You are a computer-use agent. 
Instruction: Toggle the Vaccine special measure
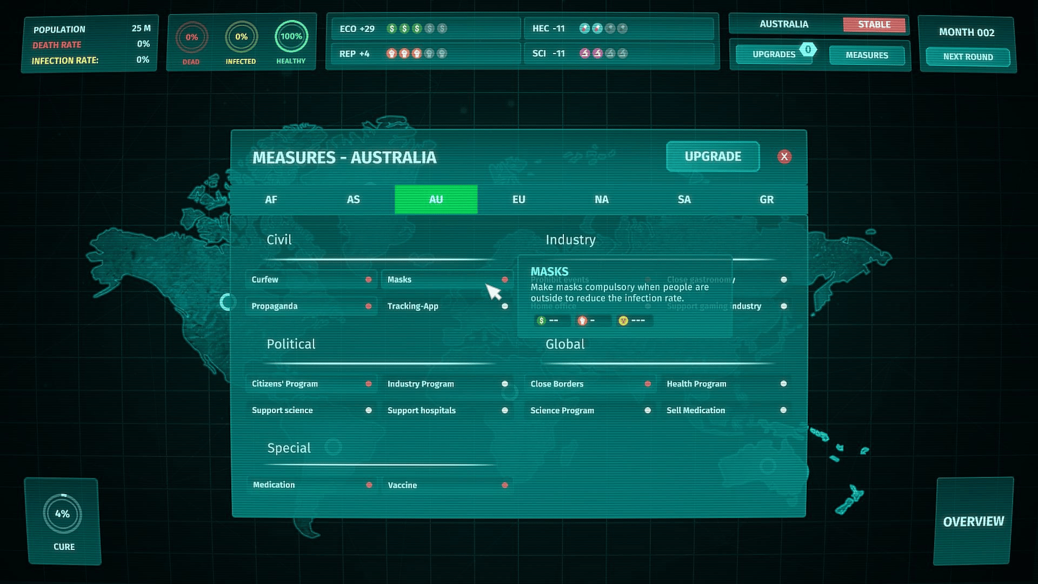504,485
